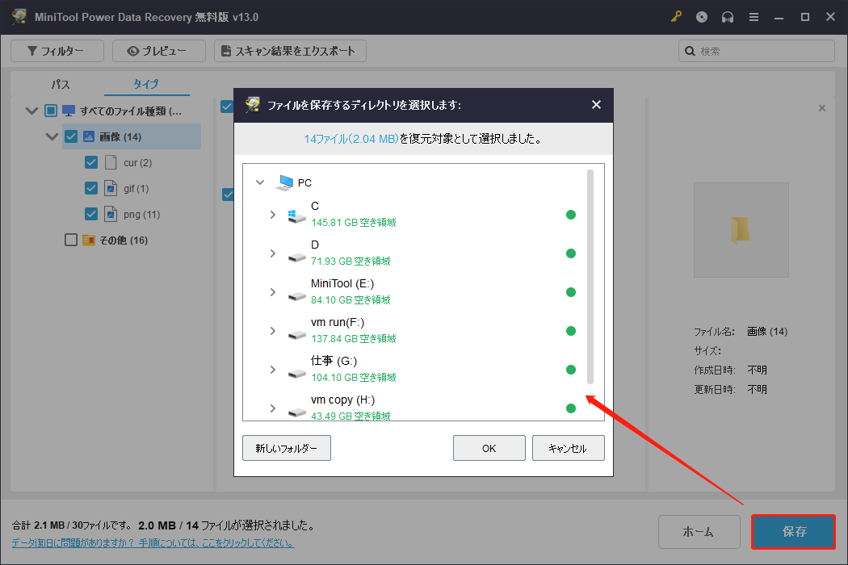Expand drive C in directory tree

273,215
